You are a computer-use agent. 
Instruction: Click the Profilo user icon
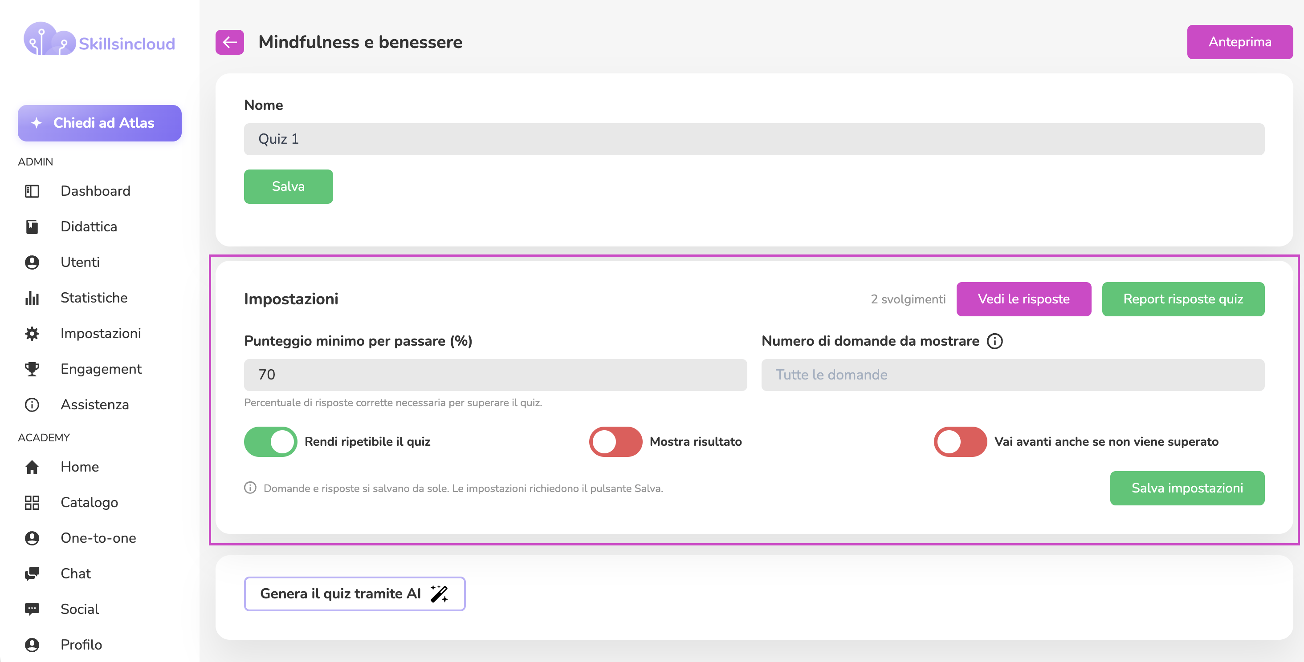point(32,645)
